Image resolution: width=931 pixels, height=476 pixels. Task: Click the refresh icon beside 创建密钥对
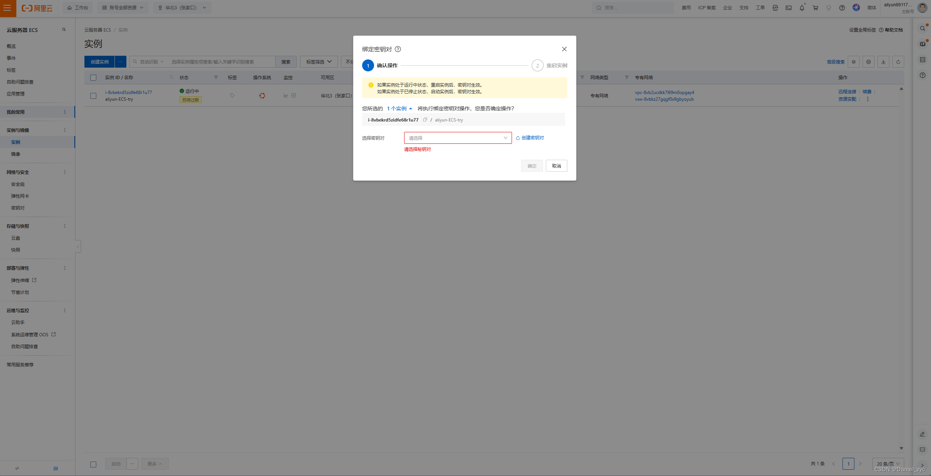pyautogui.click(x=518, y=138)
